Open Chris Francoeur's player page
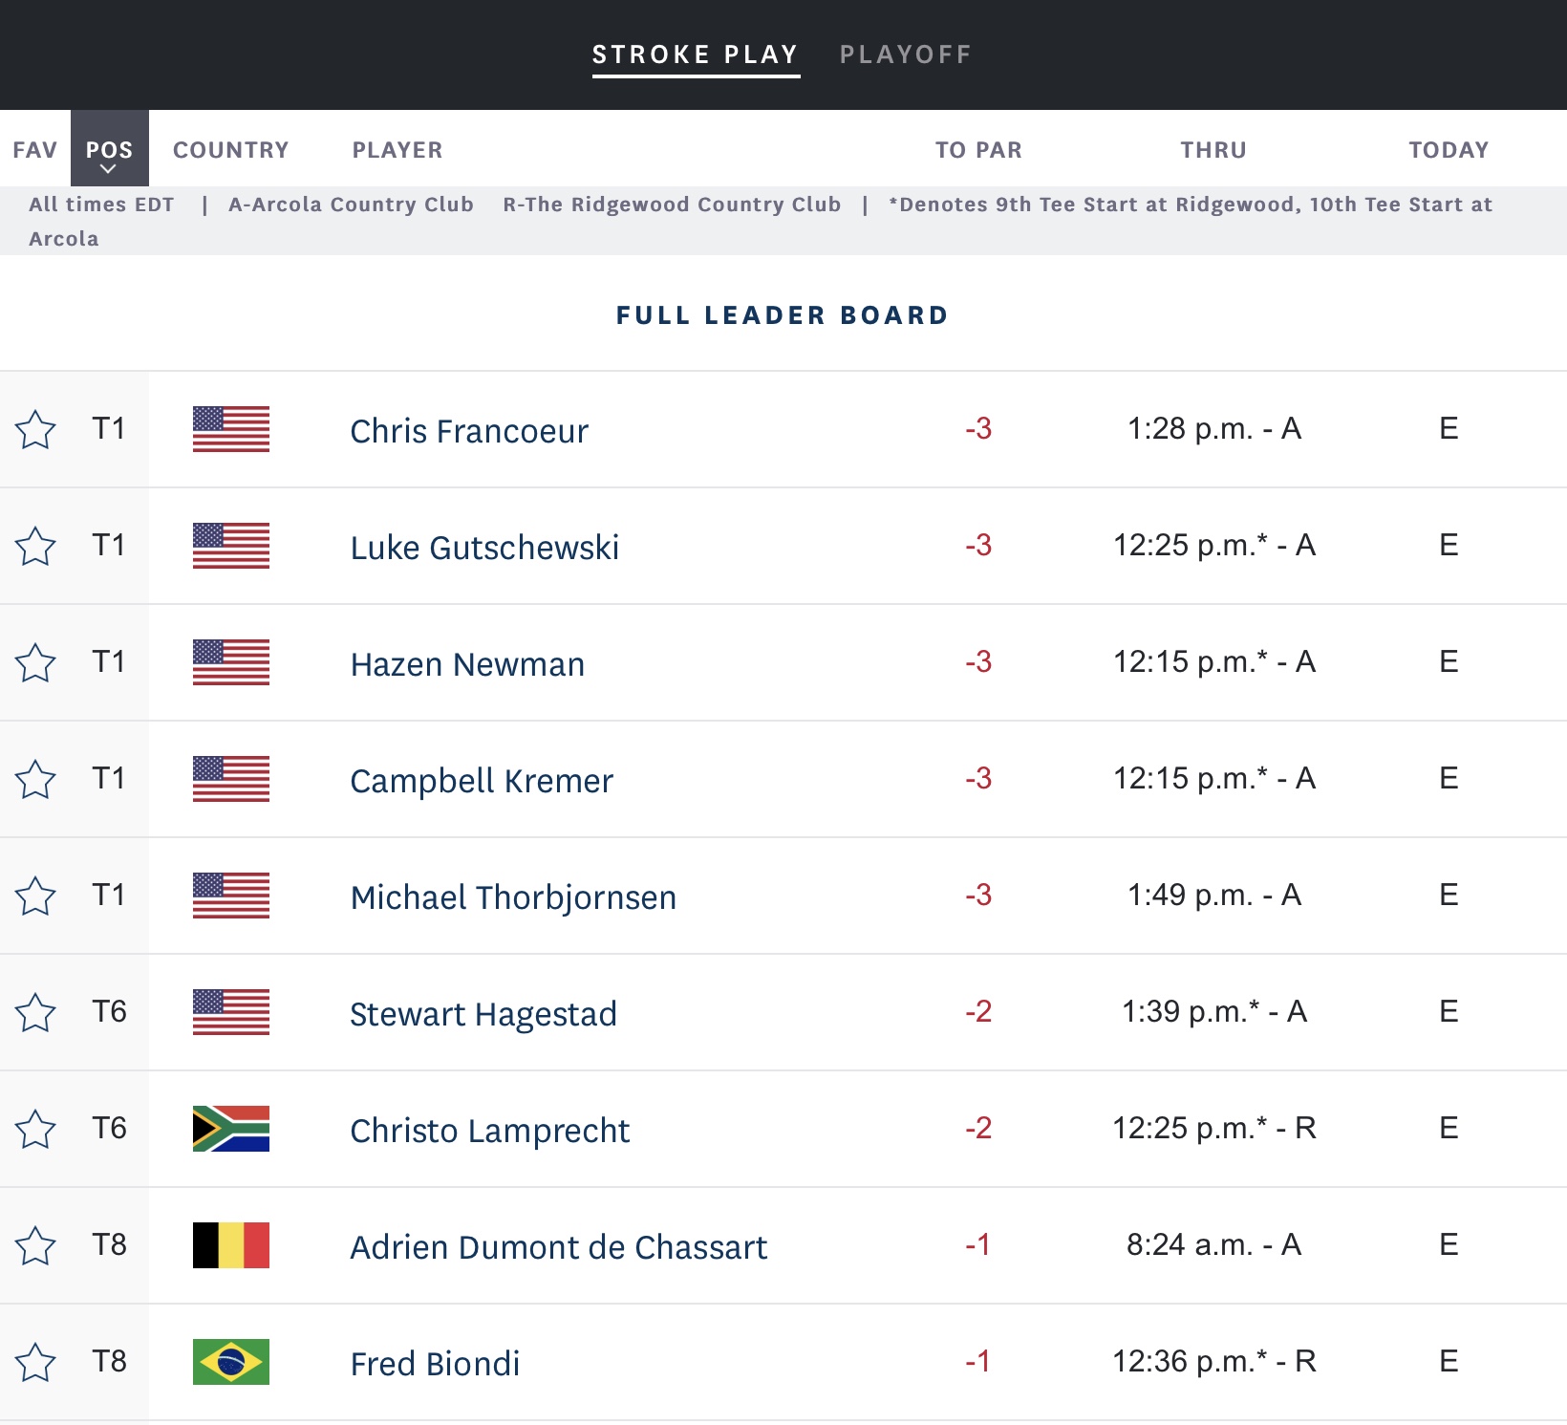The height and width of the screenshot is (1425, 1567). point(469,431)
